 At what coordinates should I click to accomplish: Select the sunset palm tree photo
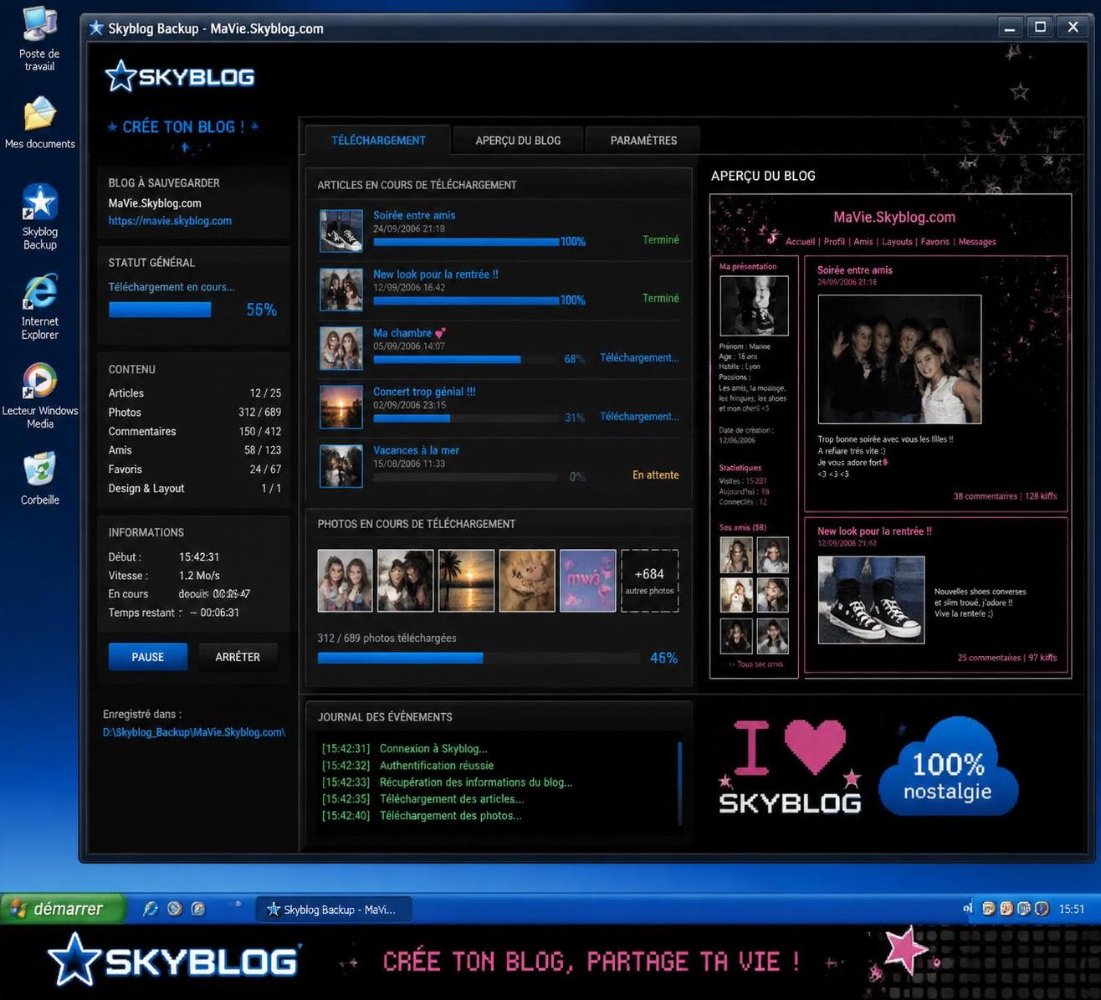pos(466,580)
